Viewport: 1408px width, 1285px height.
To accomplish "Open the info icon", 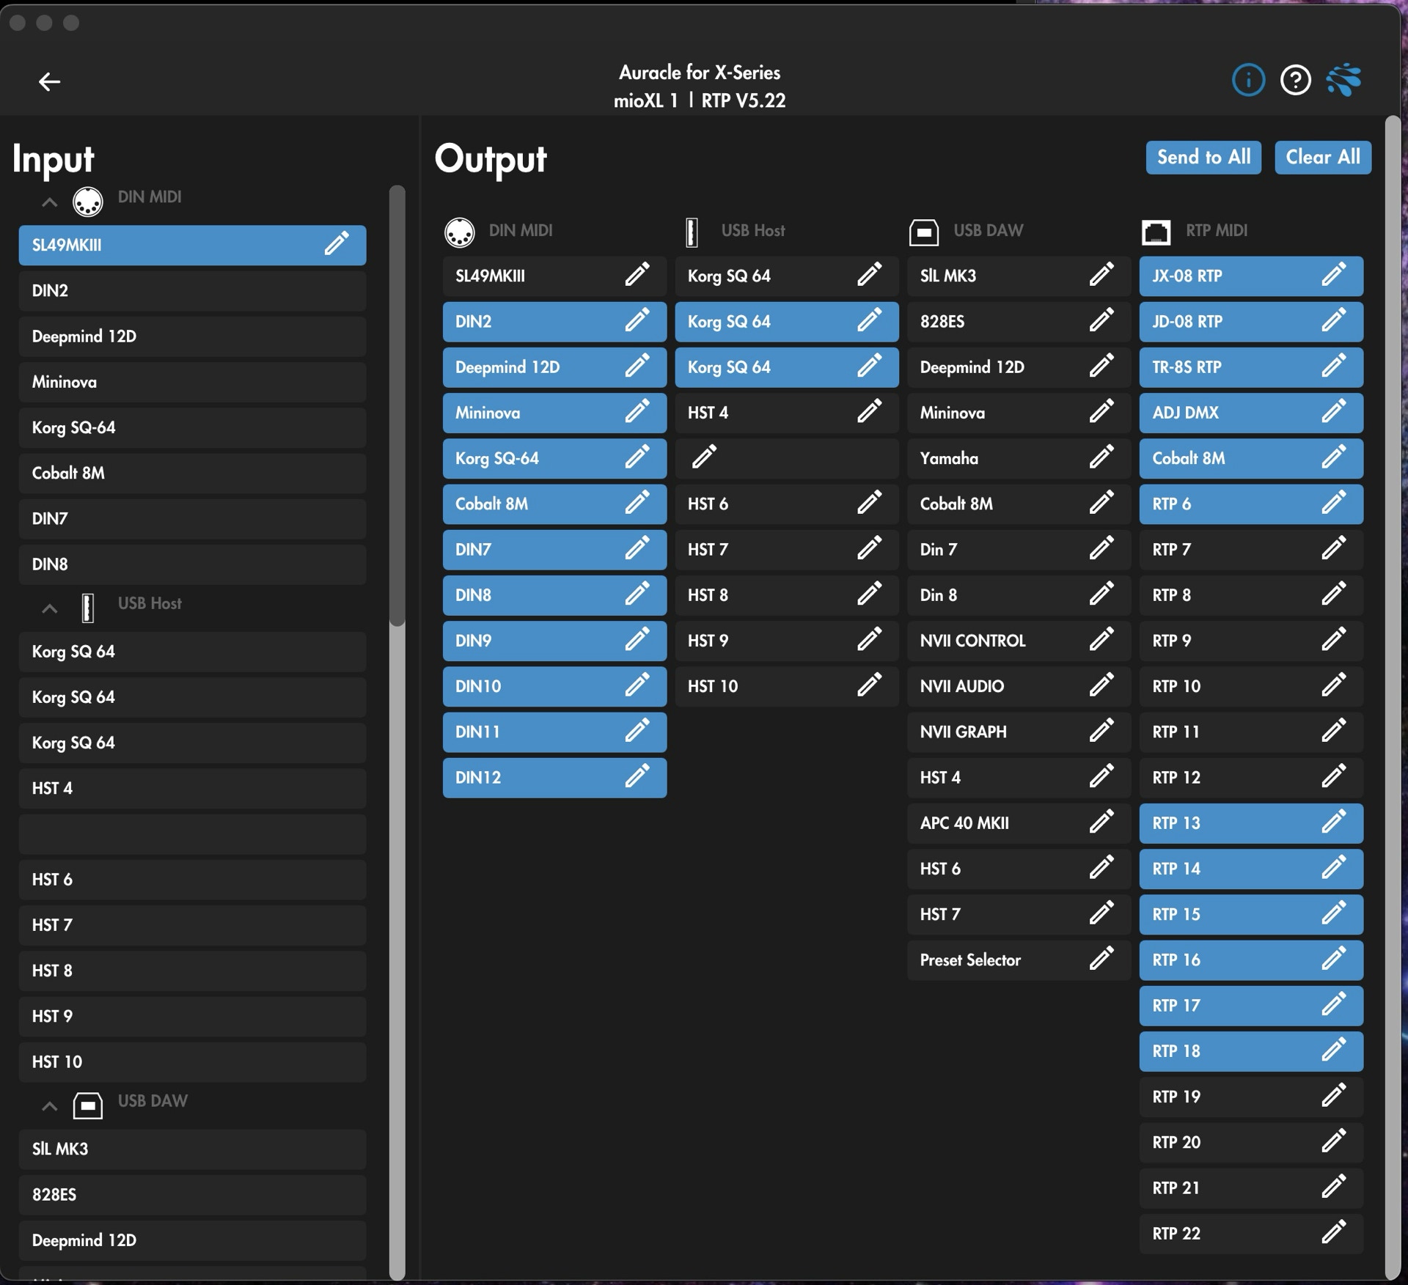I will (x=1248, y=79).
